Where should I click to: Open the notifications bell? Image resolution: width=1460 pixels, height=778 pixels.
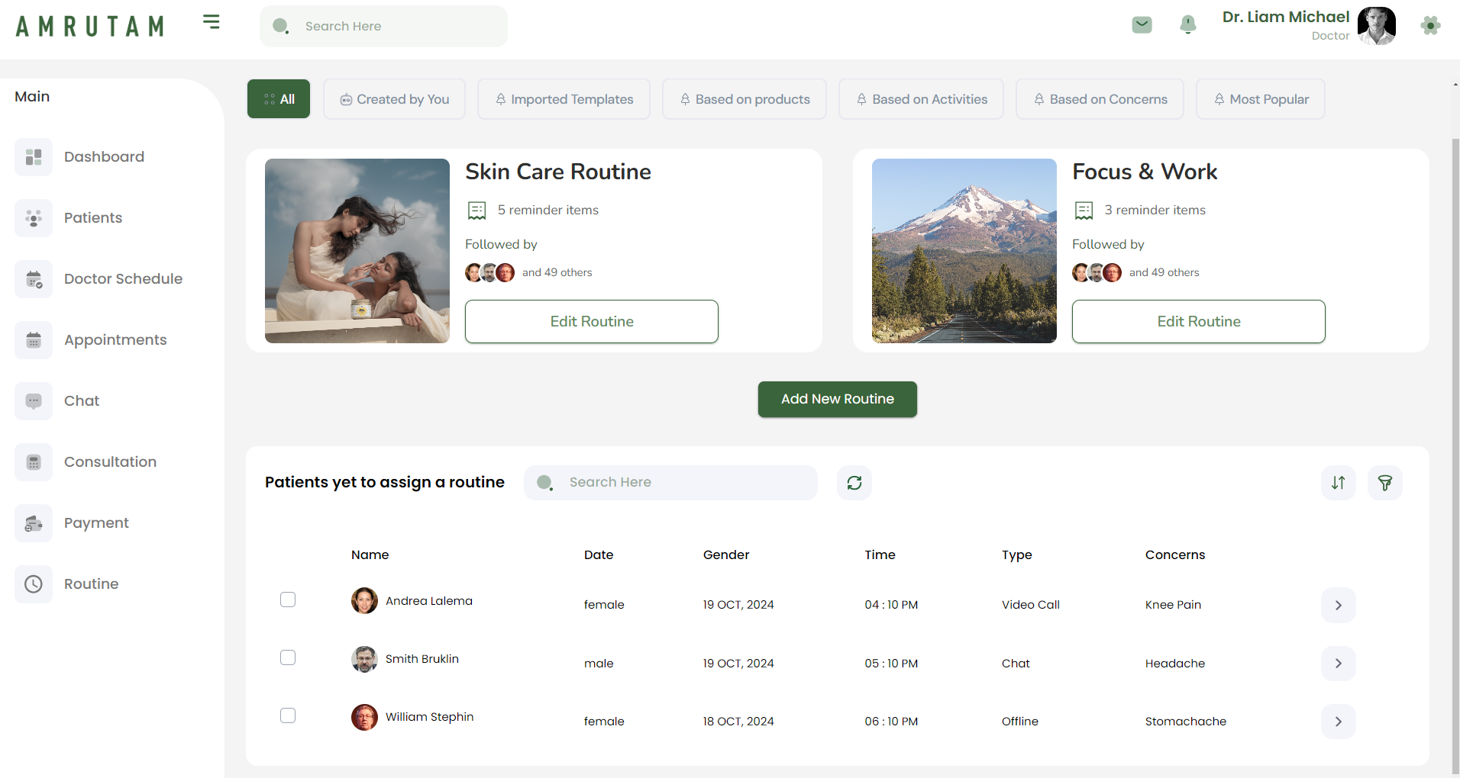1187,25
